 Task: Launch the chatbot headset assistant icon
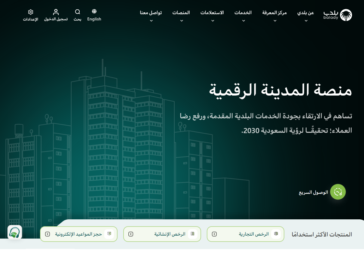click(x=15, y=232)
